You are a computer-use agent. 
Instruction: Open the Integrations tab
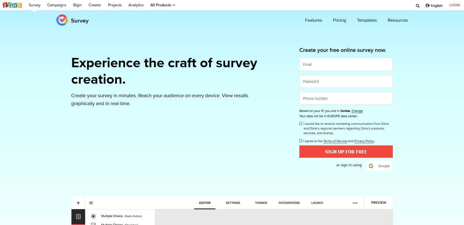click(x=289, y=203)
